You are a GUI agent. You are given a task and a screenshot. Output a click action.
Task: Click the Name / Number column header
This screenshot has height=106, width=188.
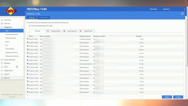tap(45, 36)
